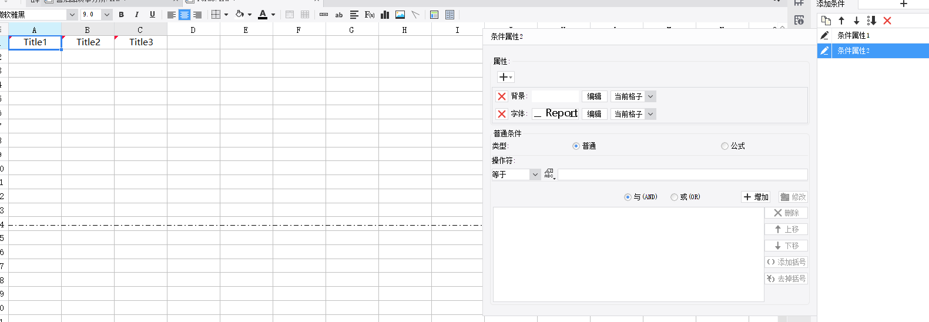Toggle bold formatting in the toolbar
This screenshot has height=322, width=929.
(x=122, y=15)
